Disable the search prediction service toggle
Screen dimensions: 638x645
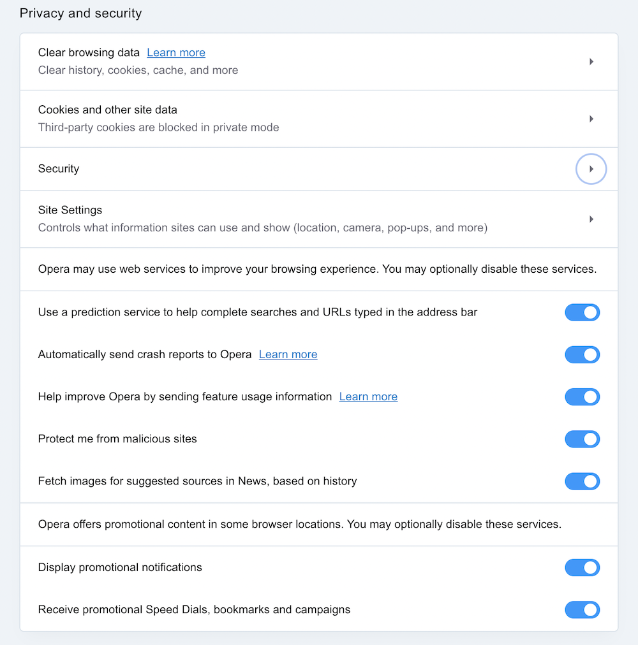coord(582,312)
